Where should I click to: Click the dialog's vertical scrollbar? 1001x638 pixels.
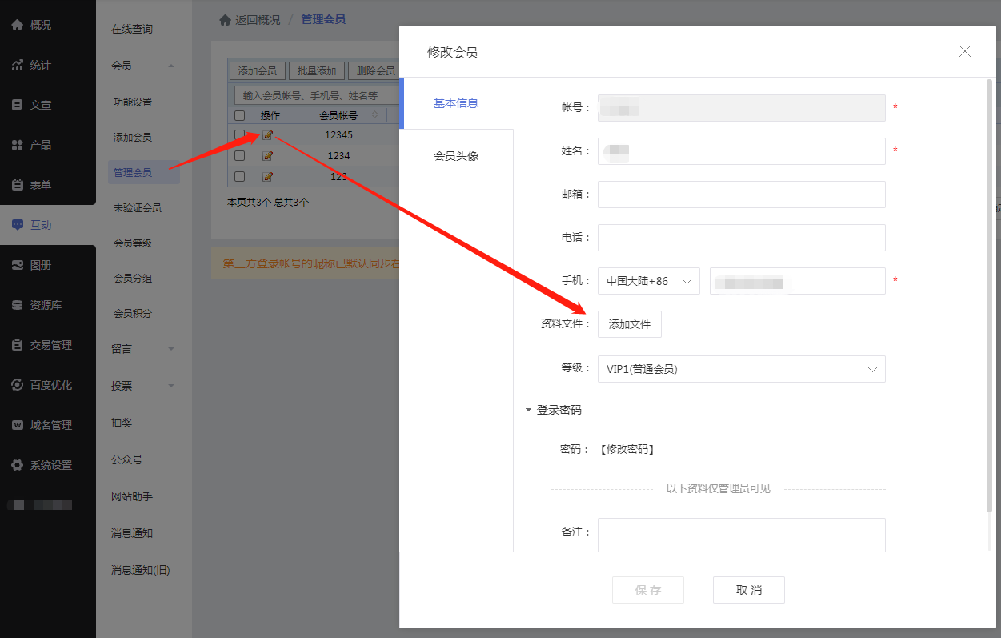coord(989,295)
